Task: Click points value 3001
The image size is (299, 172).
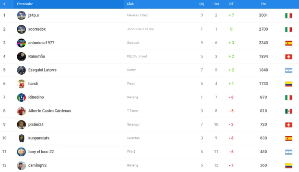Action: 263,15
